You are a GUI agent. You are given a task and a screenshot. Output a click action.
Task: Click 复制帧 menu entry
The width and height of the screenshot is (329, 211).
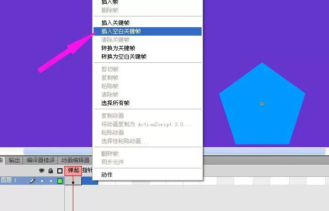[148, 78]
